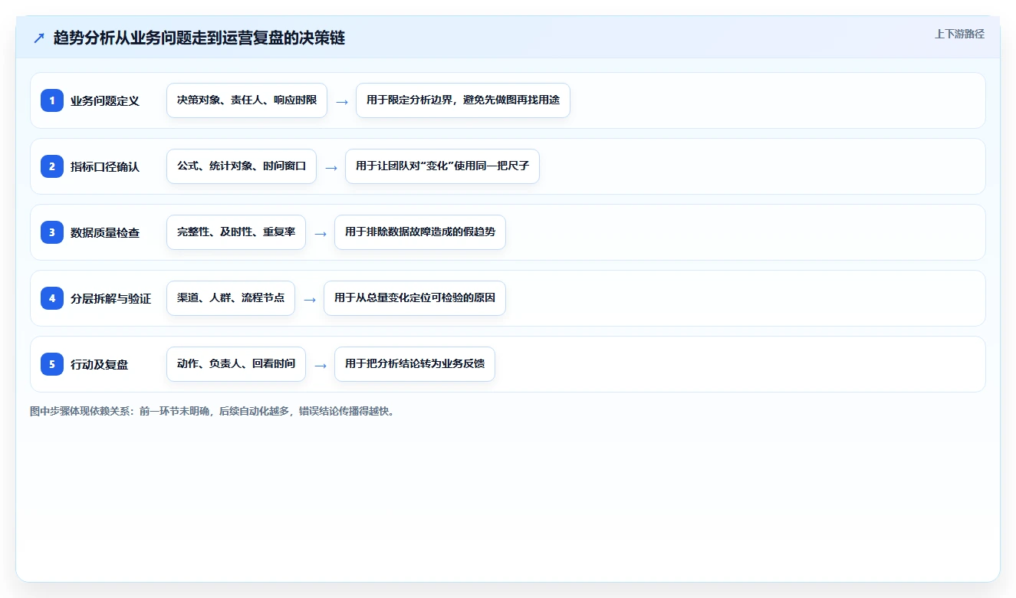Click the 上下游路径 label in the header
This screenshot has width=1016, height=598.
click(x=959, y=34)
